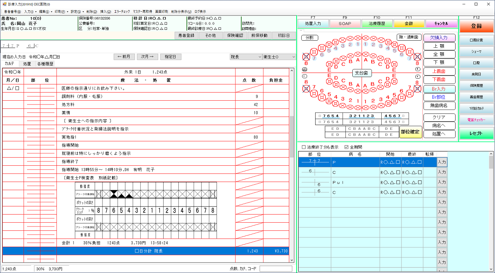Open the 衛生士0 hygienist dropdown
This screenshot has height=273, width=495.
pyautogui.click(x=279, y=57)
